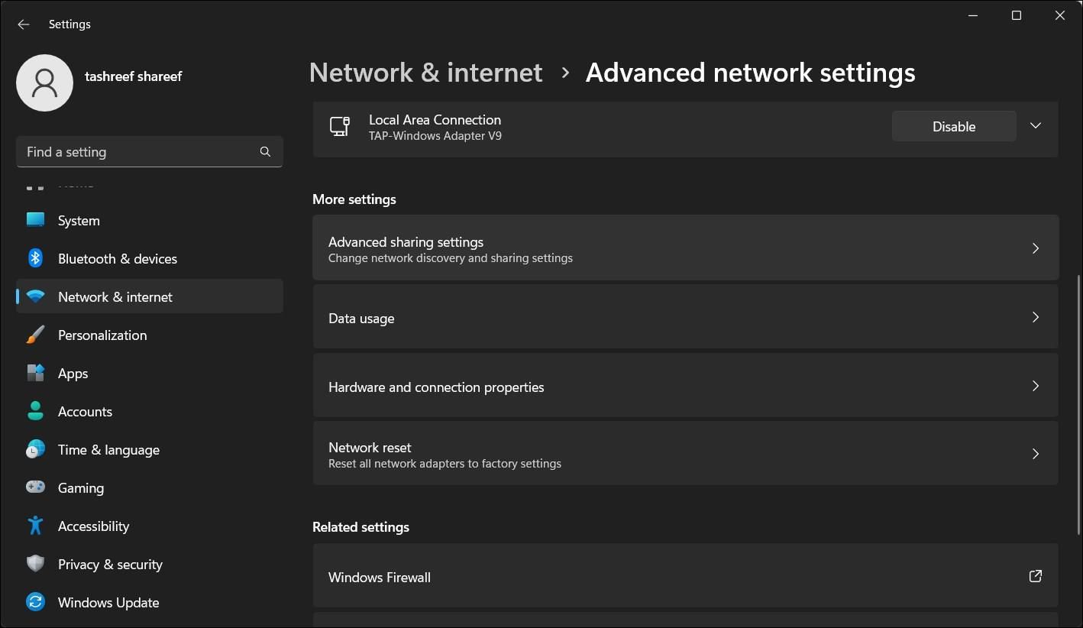Screen dimensions: 1083x628
Task: Open the user profile avatar
Action: [x=44, y=82]
